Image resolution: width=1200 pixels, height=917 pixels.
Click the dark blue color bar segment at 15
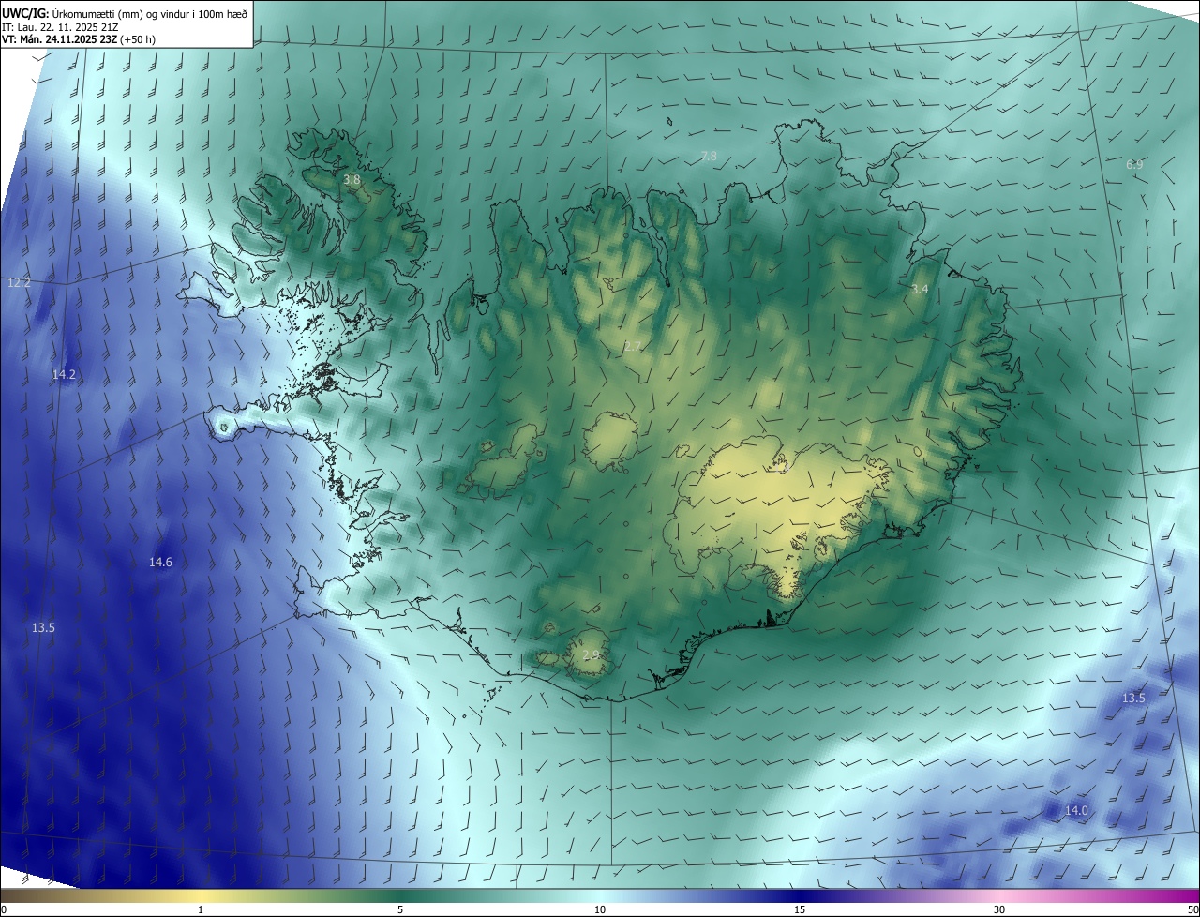coord(800,895)
